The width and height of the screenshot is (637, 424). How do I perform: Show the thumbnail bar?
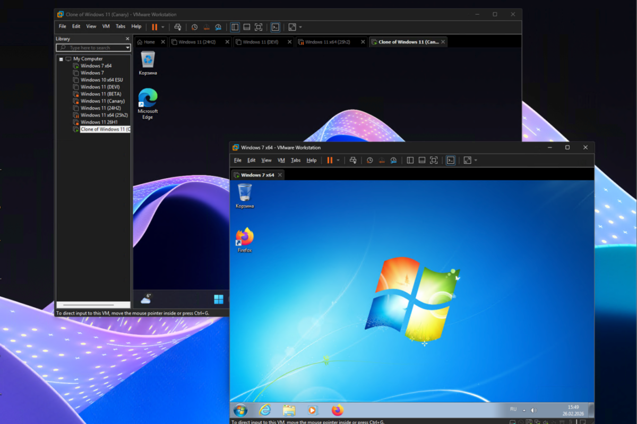click(x=421, y=160)
